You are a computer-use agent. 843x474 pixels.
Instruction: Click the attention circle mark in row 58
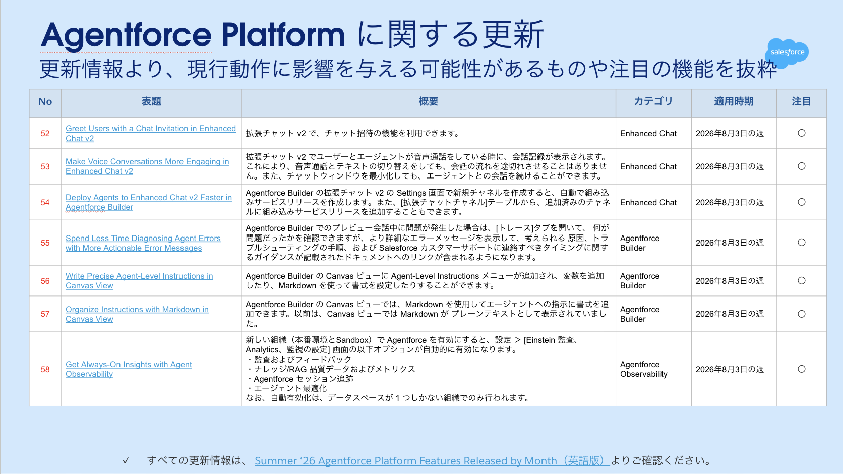(x=802, y=369)
